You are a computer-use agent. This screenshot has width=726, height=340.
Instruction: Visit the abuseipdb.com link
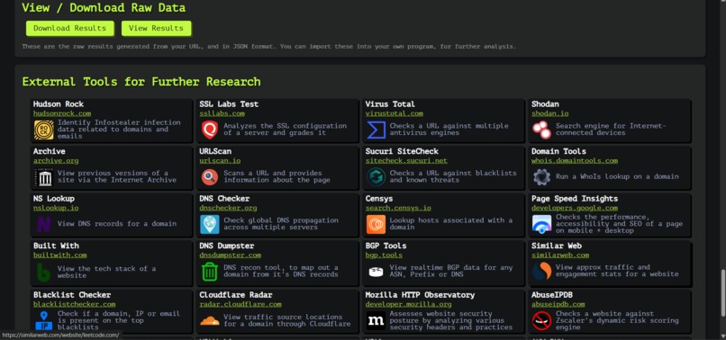tap(558, 304)
